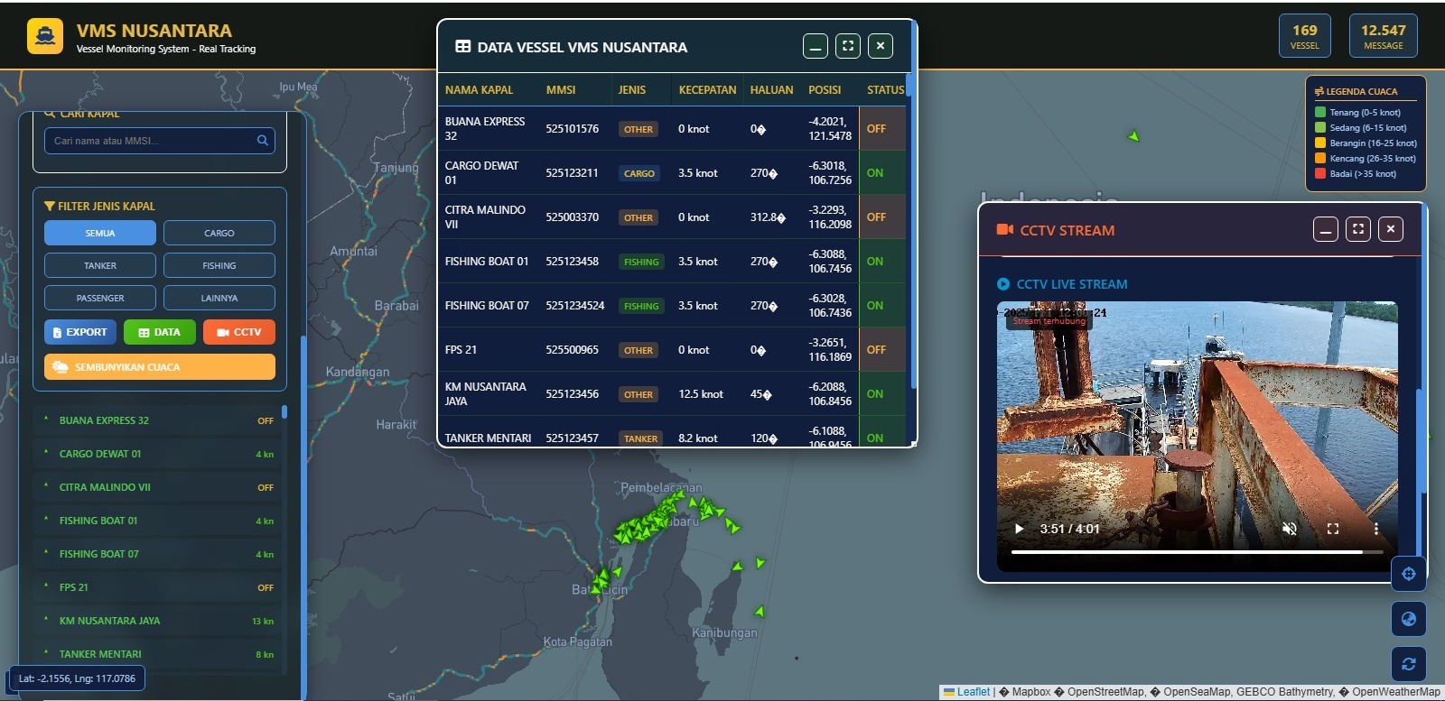Click the camera icon beside CCTV STREAM title
This screenshot has height=701, width=1445.
[1005, 230]
